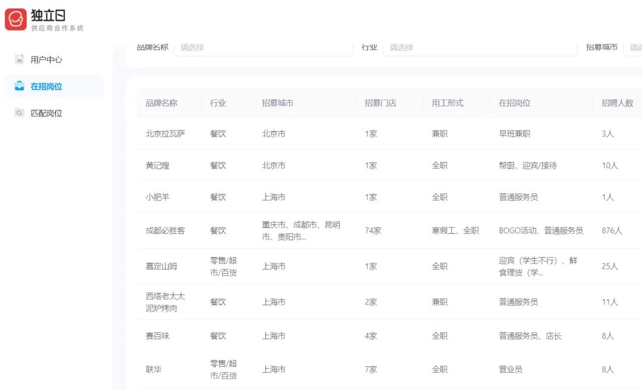Screen dimensions: 642x390
Task: Click the 匹配岗位 search icon
Action: pyautogui.click(x=19, y=113)
